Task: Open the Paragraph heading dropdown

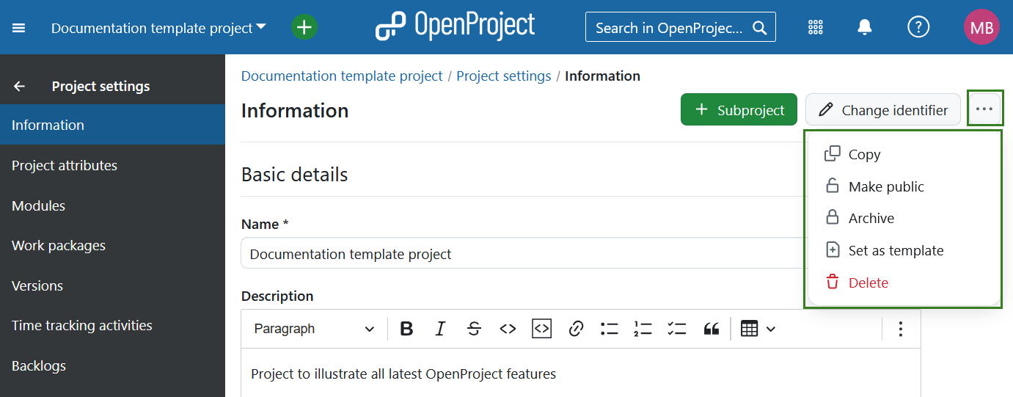Action: (314, 329)
